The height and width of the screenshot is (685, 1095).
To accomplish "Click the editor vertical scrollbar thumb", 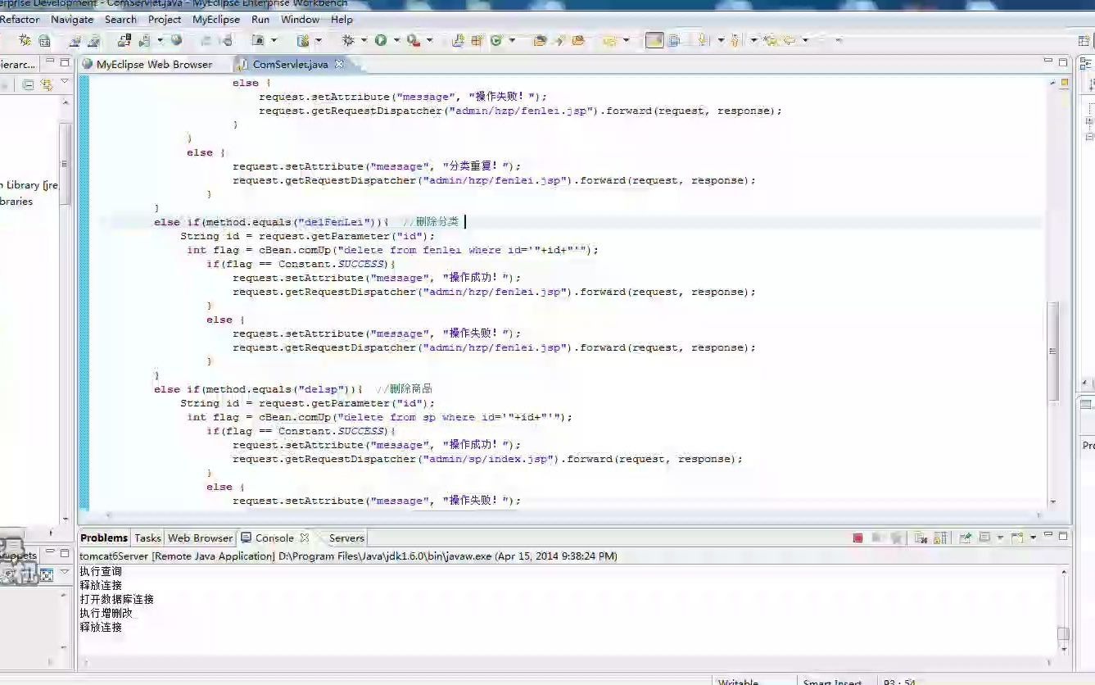I will pos(1053,351).
